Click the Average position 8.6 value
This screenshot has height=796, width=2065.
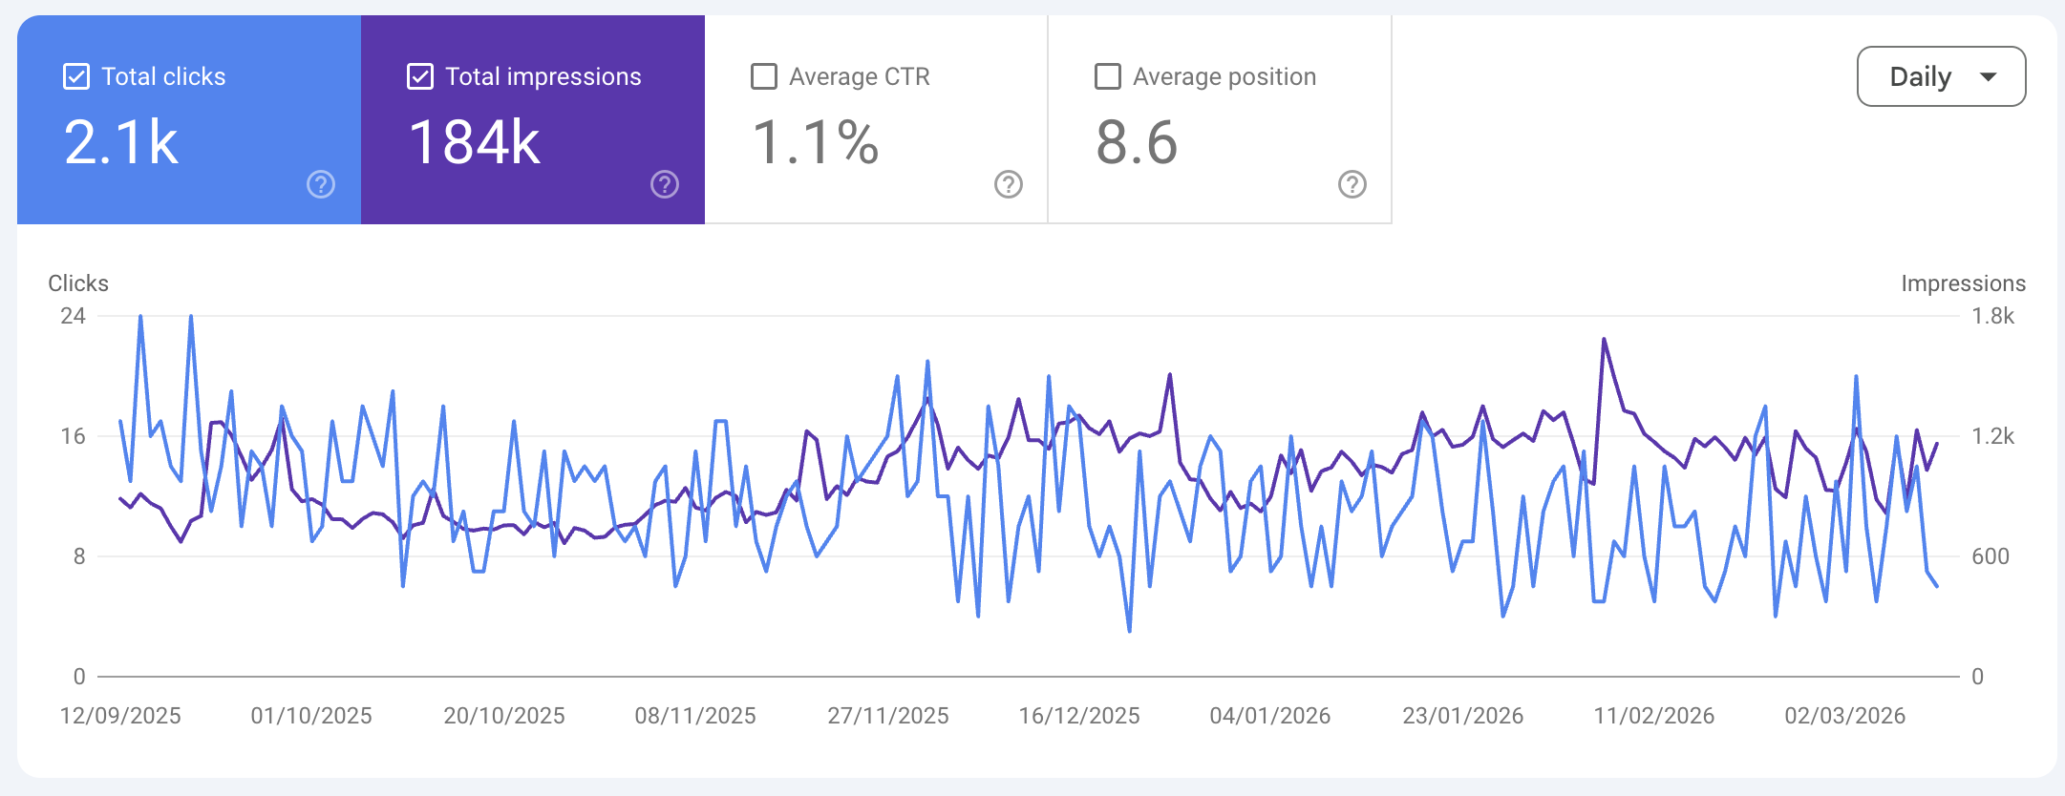[1137, 142]
